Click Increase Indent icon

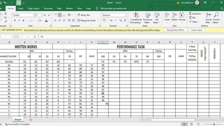[x=73, y=20]
